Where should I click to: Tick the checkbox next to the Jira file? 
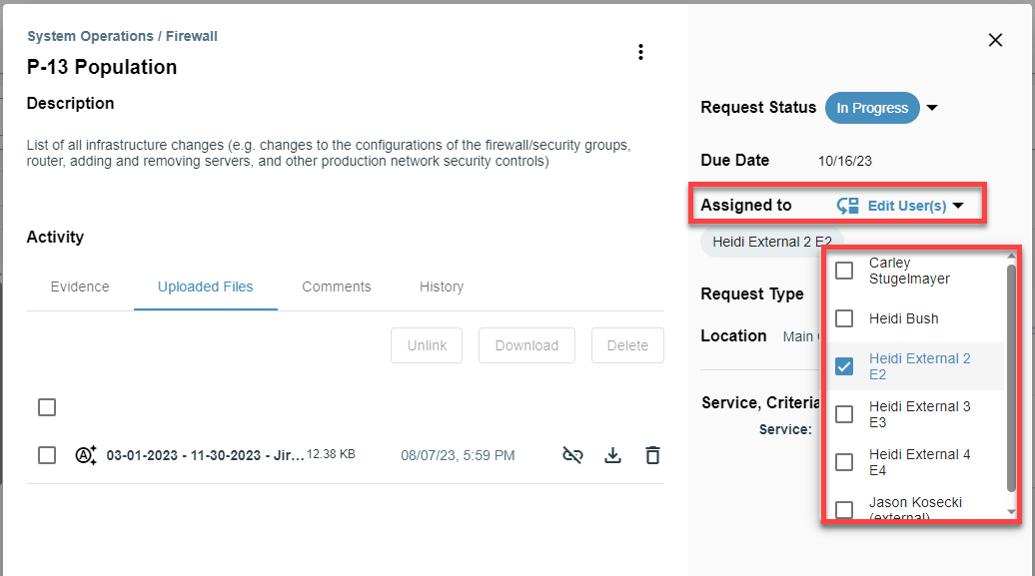[x=46, y=454]
